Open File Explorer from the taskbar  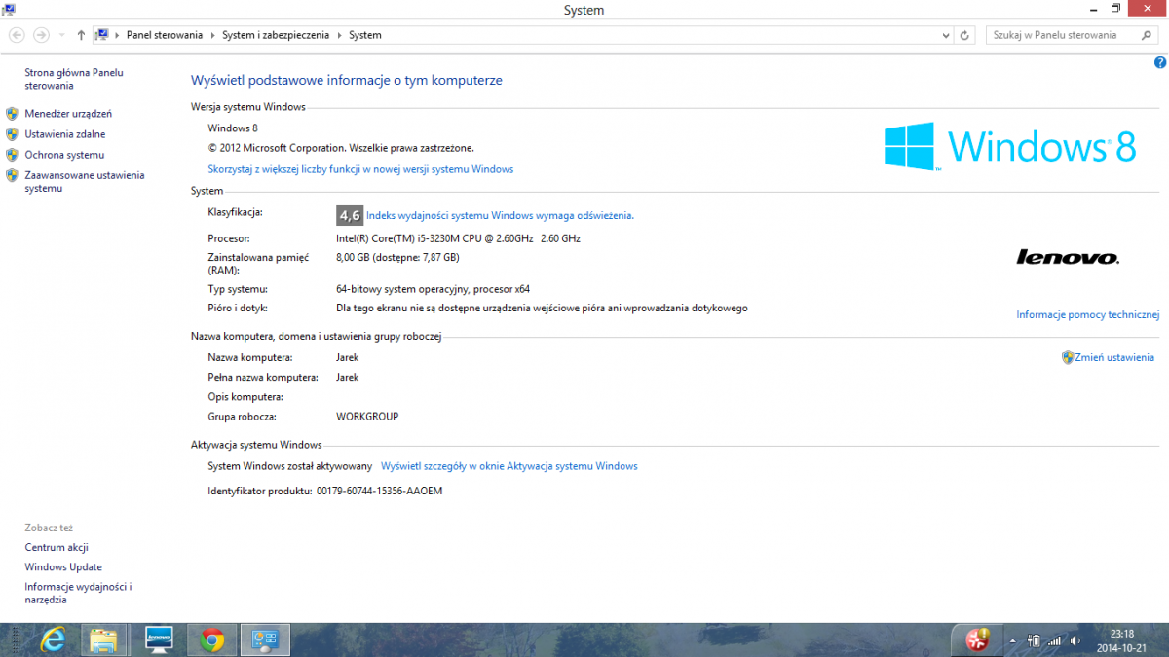click(104, 639)
